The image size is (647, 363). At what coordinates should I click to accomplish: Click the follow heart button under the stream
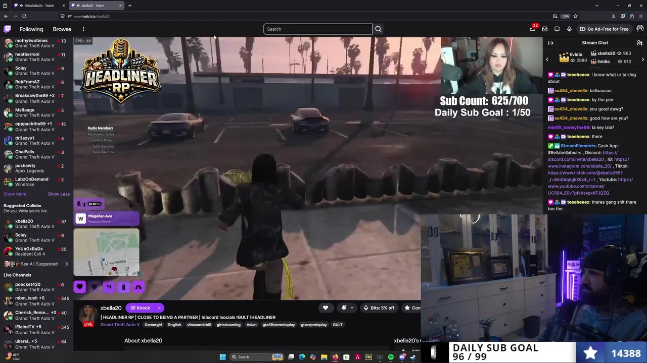point(326,308)
